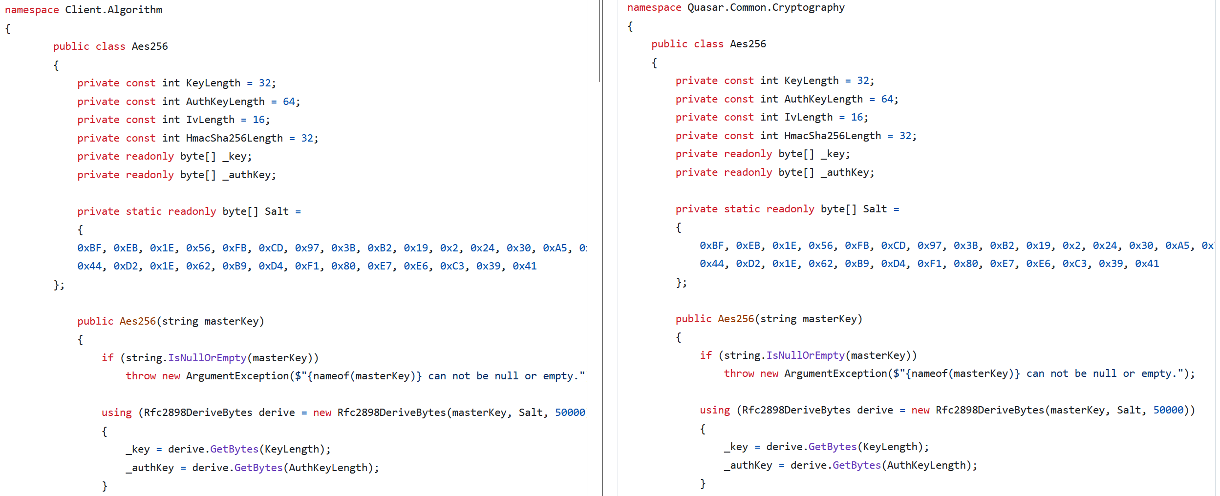Click 0x44 salt byte in right pane
Image resolution: width=1220 pixels, height=496 pixels.
pos(712,264)
